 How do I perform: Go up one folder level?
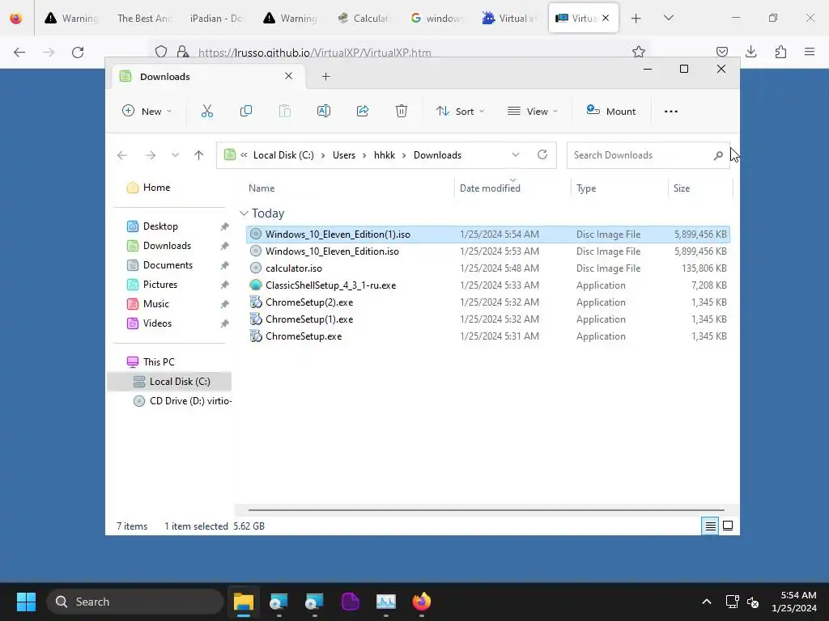[199, 155]
